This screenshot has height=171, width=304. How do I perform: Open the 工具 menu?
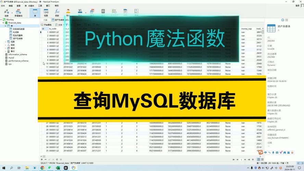40,5
